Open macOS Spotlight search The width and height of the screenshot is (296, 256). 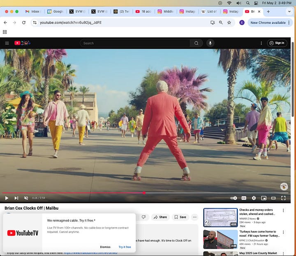pyautogui.click(x=247, y=3)
